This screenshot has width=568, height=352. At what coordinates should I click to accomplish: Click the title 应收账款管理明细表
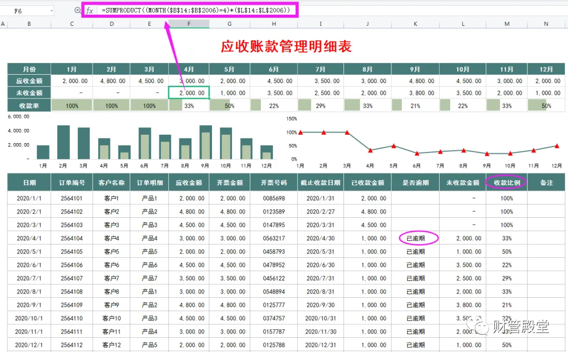pyautogui.click(x=286, y=47)
